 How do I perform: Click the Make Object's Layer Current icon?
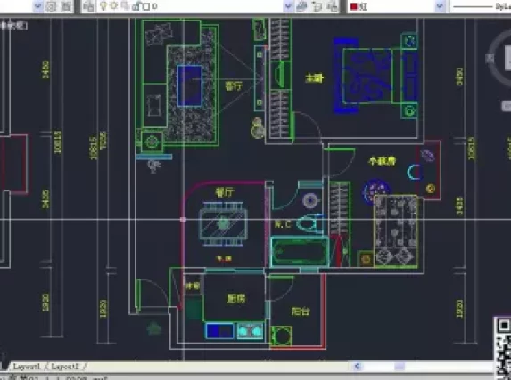(x=301, y=6)
